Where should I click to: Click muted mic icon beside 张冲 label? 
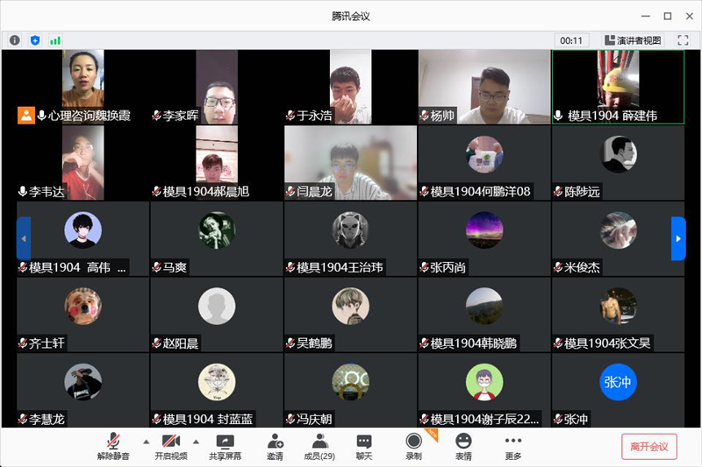(558, 419)
